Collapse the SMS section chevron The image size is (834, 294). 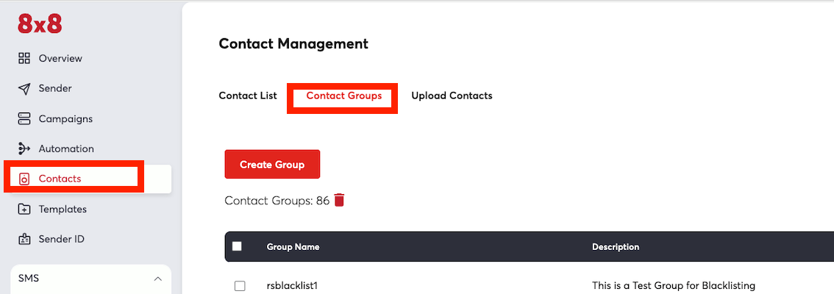[x=157, y=279]
